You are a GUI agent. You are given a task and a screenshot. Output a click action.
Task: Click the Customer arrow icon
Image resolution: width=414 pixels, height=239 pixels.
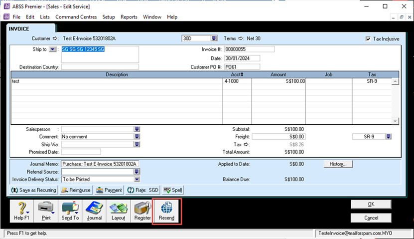[x=55, y=38]
